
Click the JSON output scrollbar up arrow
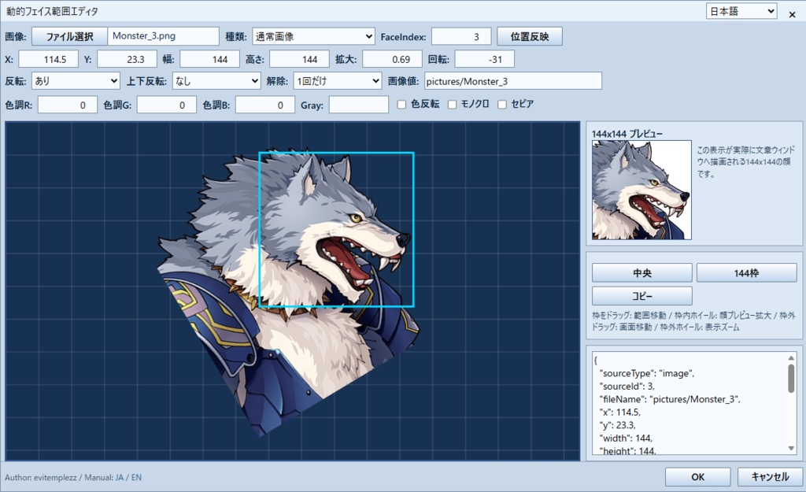[x=791, y=358]
